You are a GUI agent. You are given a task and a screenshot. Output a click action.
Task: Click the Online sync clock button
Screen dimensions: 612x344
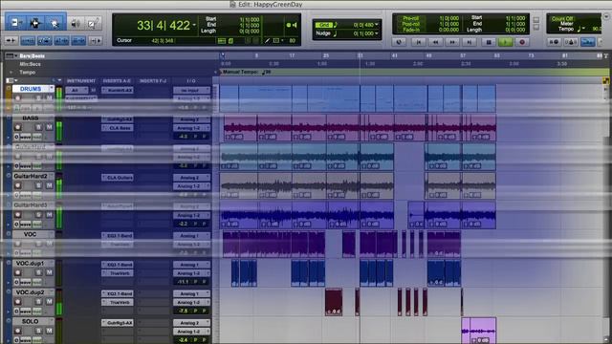click(x=399, y=42)
